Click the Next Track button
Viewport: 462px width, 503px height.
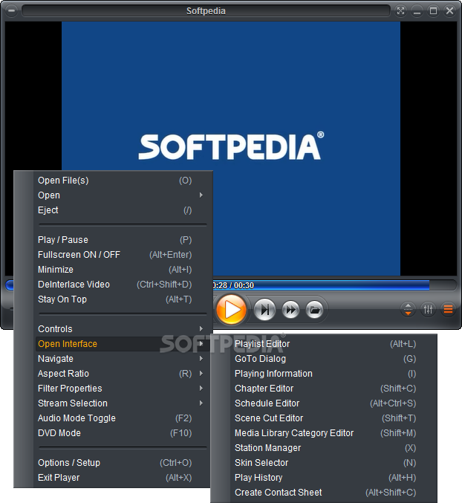tap(264, 310)
